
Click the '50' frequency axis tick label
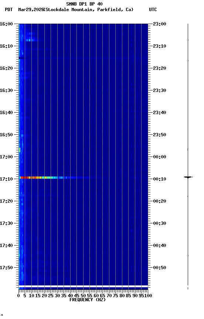(83, 296)
